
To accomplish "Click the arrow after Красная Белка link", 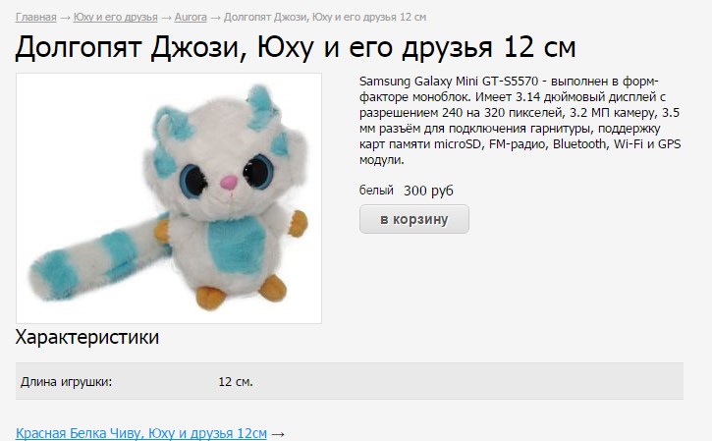I will [x=278, y=434].
